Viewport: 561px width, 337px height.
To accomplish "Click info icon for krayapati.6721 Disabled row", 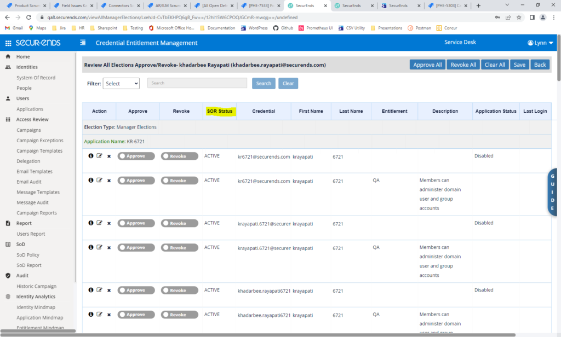I will point(91,223).
